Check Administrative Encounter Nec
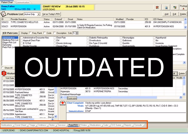 click(x=21, y=38)
